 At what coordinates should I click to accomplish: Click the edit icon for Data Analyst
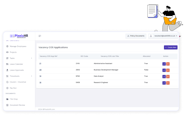tap(164, 76)
